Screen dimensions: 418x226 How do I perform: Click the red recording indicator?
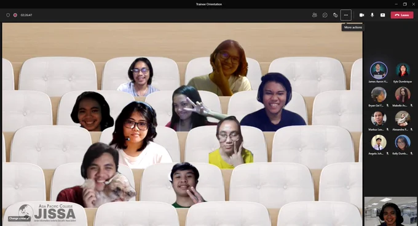click(x=15, y=15)
